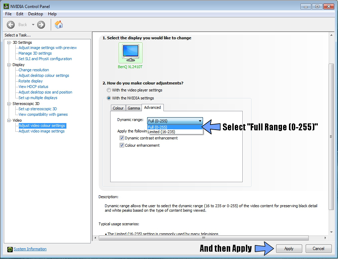
Task: Minimize the NVIDIA Control Panel window
Action: pyautogui.click(x=306, y=7)
